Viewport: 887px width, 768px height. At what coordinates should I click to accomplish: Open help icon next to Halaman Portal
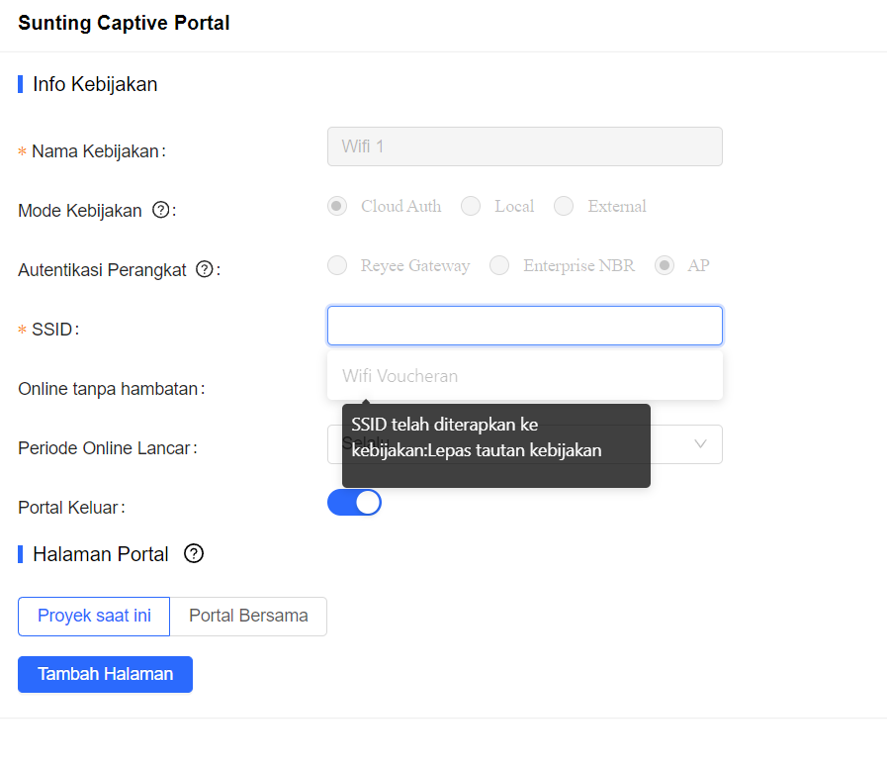point(194,554)
